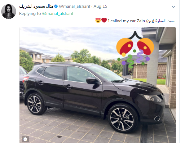
Task: Click the profile avatar photo
Action: (x=9, y=11)
